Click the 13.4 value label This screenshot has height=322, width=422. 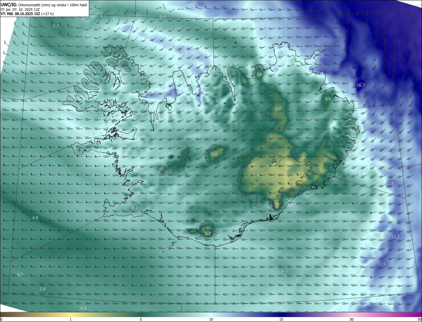381,264
